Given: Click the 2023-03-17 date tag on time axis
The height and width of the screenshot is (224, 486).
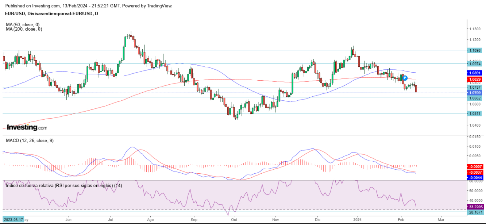Looking at the screenshot, I should (x=13, y=220).
